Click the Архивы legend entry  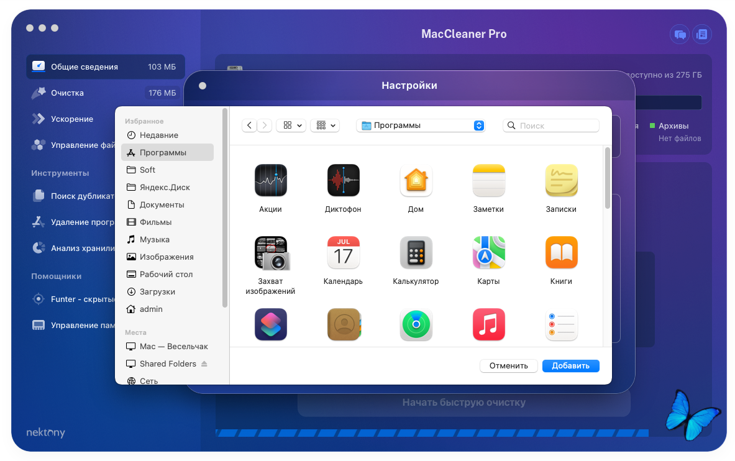coord(669,126)
